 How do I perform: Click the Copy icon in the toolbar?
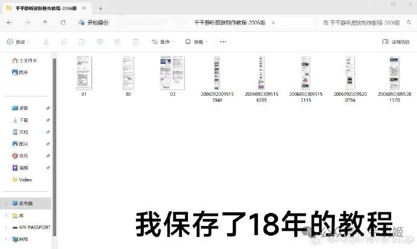pyautogui.click(x=64, y=42)
